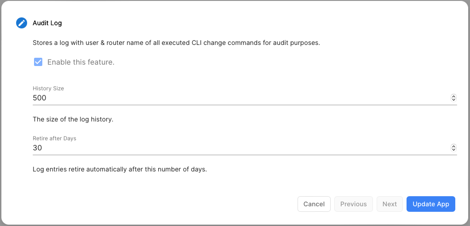Click the Audit Log description sentence
The height and width of the screenshot is (226, 470).
pyautogui.click(x=176, y=43)
